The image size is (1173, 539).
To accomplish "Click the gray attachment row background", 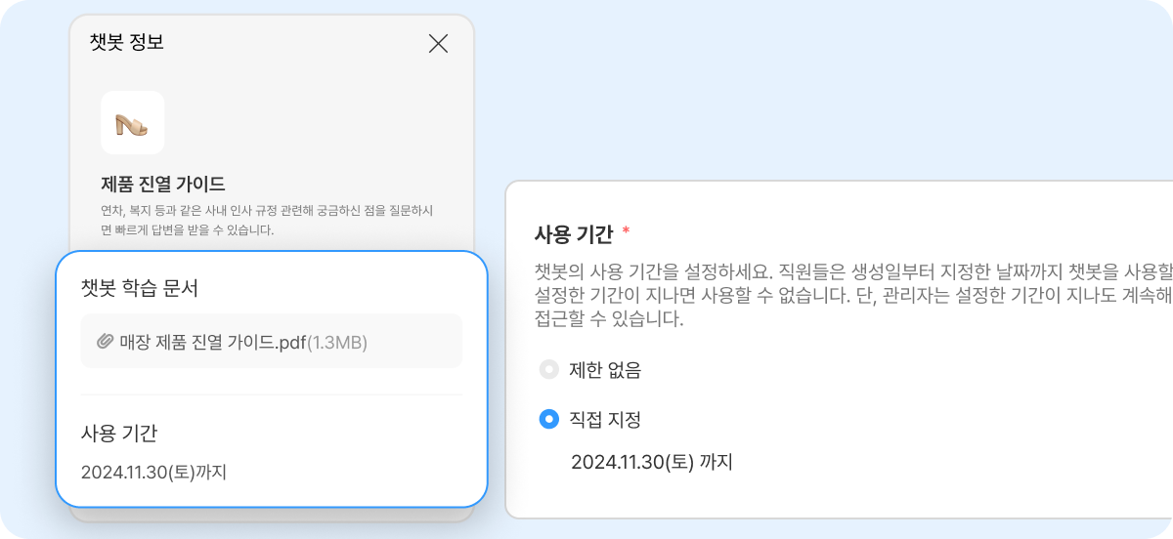I will click(272, 341).
